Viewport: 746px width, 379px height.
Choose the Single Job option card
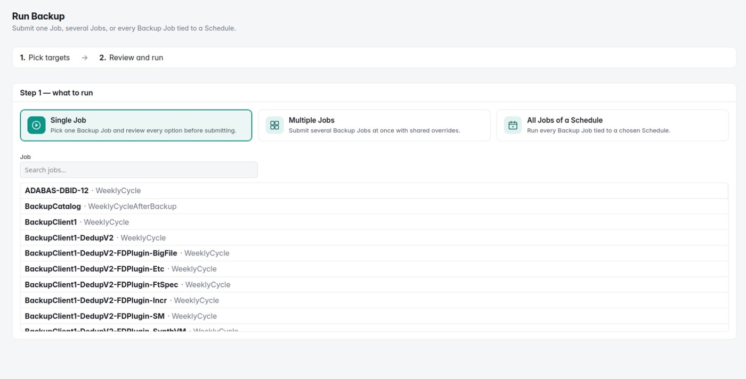[136, 125]
